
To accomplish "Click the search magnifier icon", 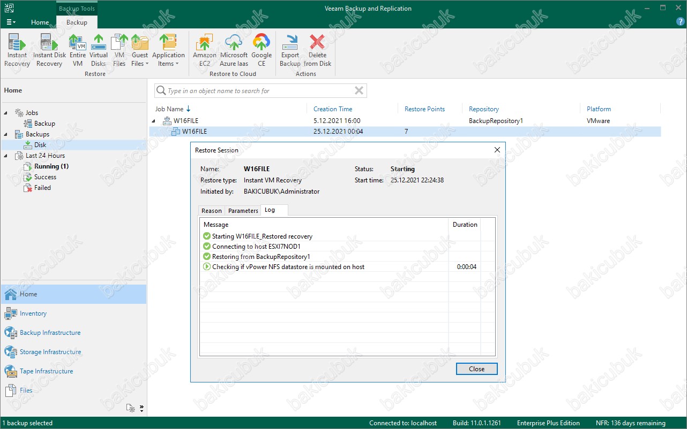I will (161, 91).
